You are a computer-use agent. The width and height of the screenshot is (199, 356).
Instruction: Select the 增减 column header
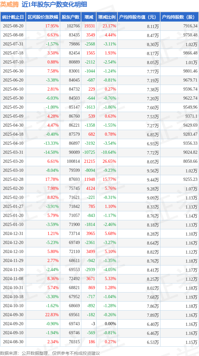pos(88,17)
